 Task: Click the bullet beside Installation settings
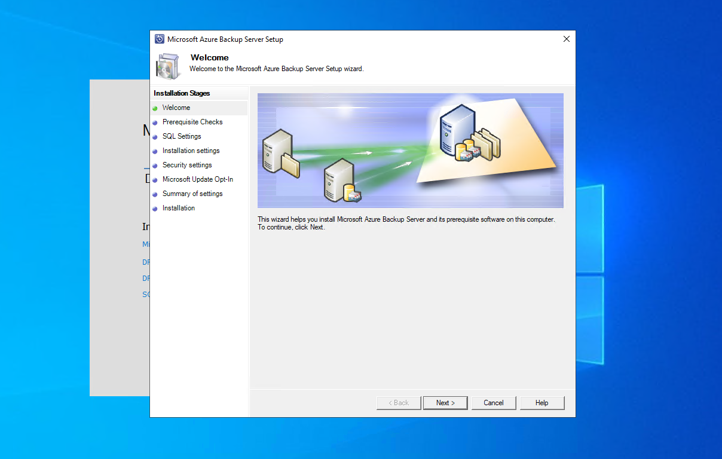tap(155, 151)
